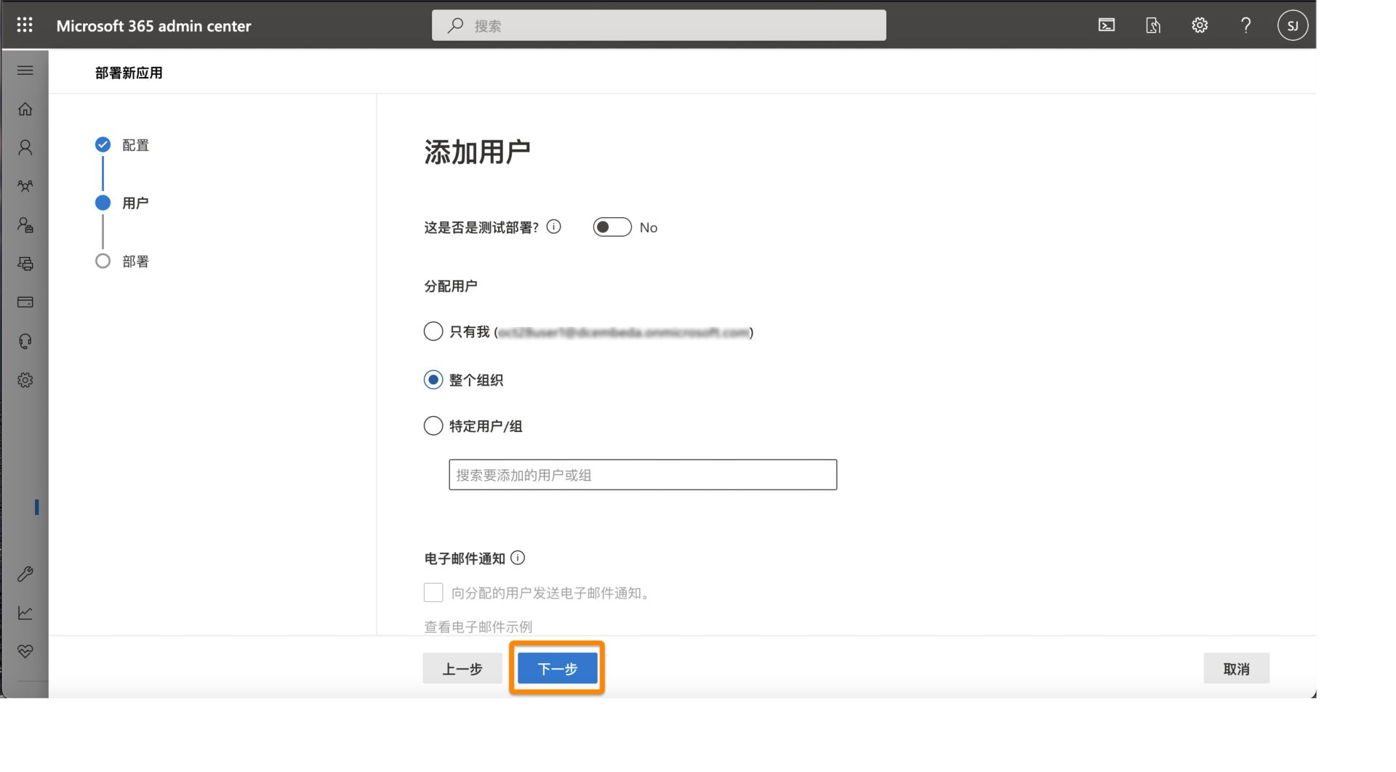1396x772 pixels.
Task: Show info for 电子邮件通知
Action: click(x=518, y=558)
